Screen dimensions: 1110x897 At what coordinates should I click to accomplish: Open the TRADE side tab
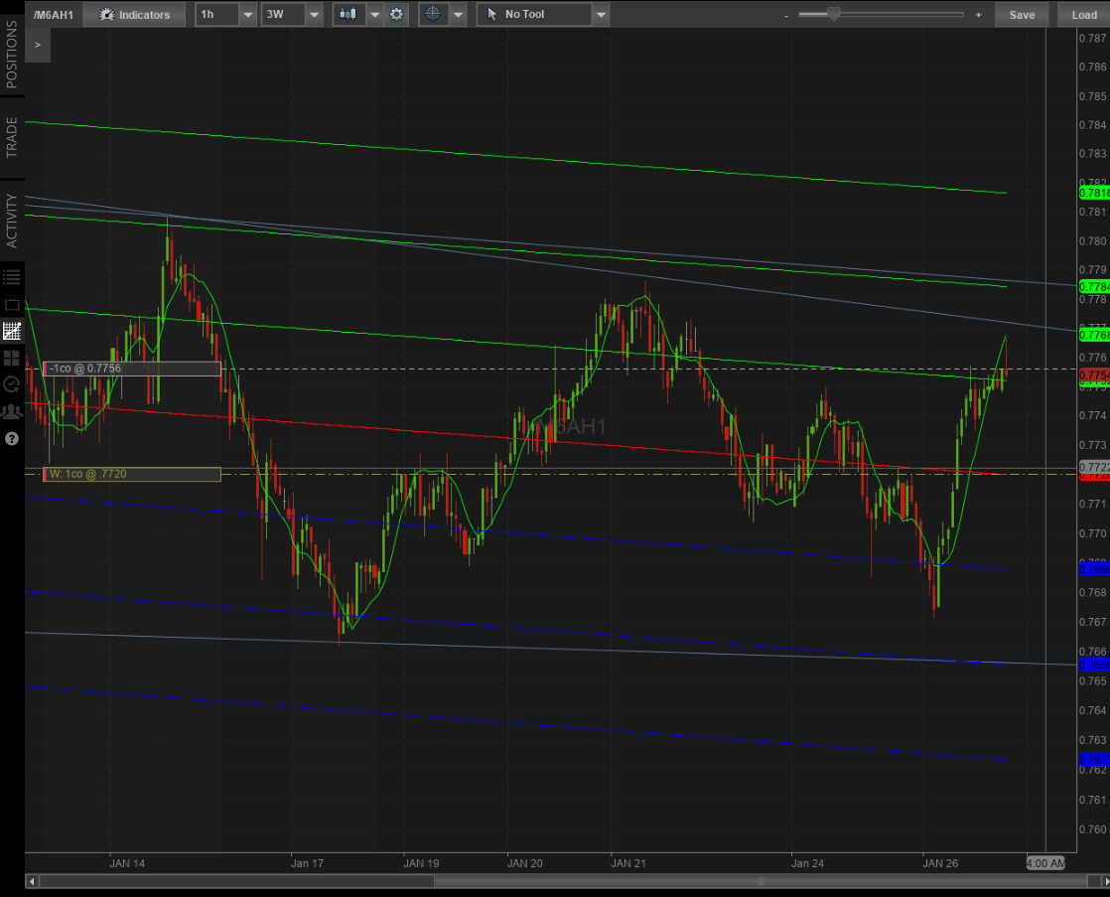(11, 137)
